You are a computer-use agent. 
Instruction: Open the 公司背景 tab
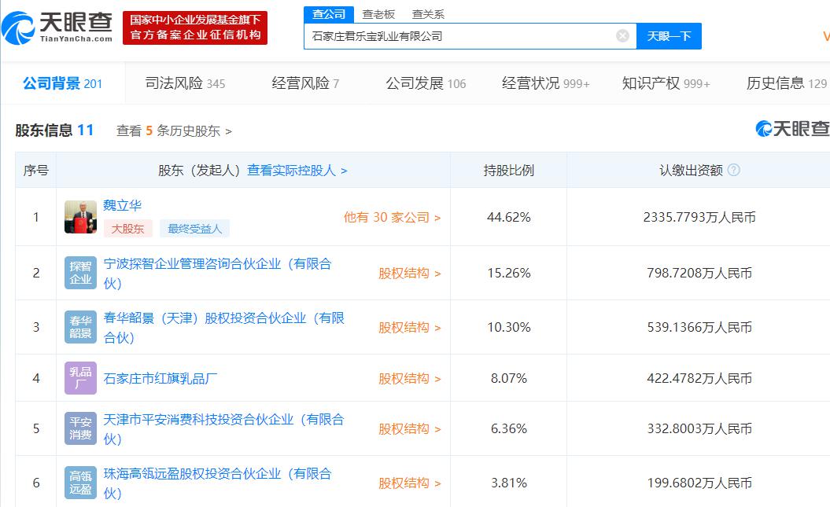point(62,83)
